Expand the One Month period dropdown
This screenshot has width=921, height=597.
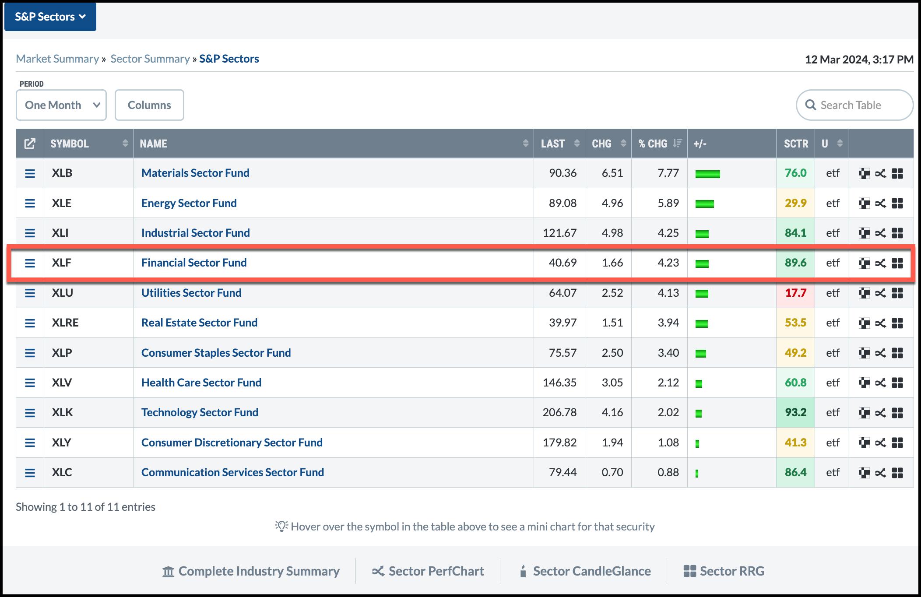[x=61, y=105]
